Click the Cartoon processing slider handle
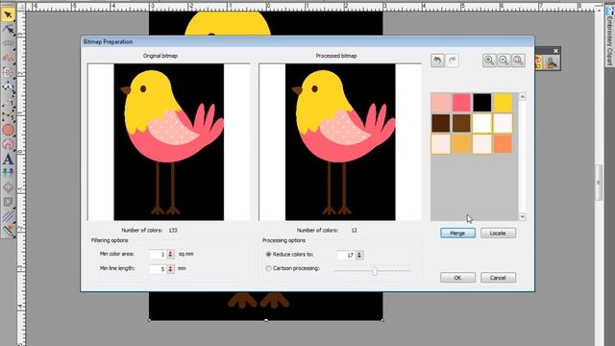Viewport: 615px width, 346px height. pos(375,271)
